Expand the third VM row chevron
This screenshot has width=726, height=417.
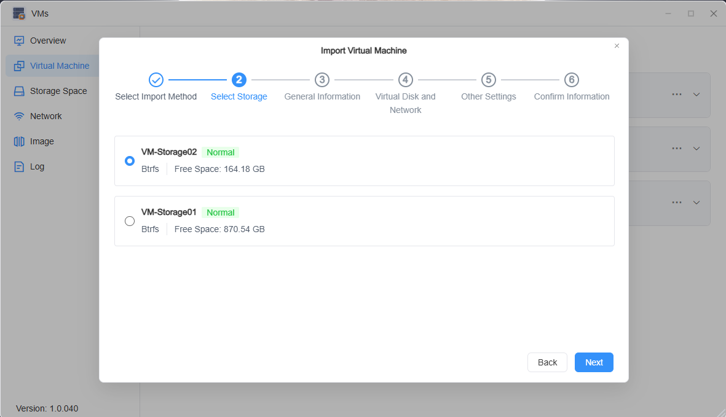tap(696, 203)
